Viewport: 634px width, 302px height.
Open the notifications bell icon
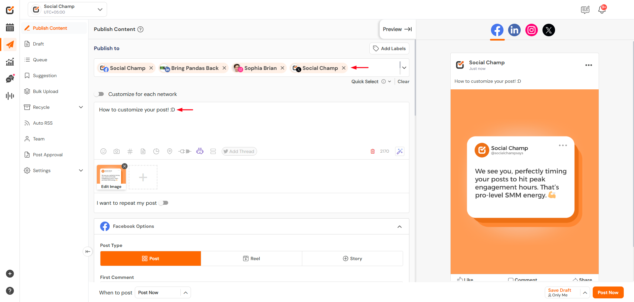click(x=602, y=10)
